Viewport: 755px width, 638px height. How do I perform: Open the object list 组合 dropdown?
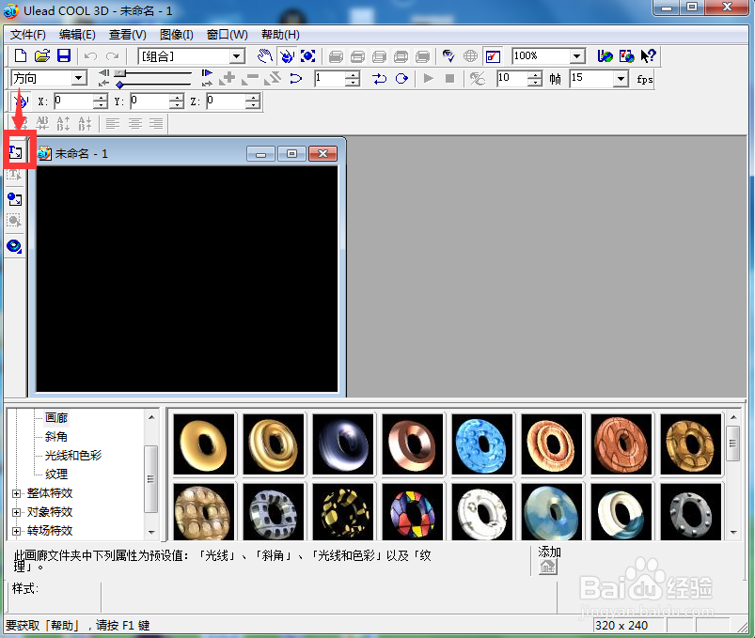click(x=236, y=56)
